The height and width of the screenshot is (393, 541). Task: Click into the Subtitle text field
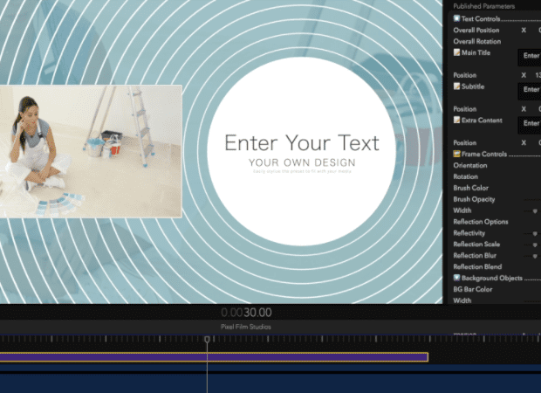coord(530,91)
